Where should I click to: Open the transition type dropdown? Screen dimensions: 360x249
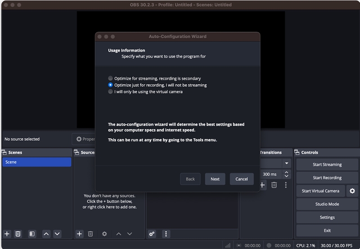(287, 163)
